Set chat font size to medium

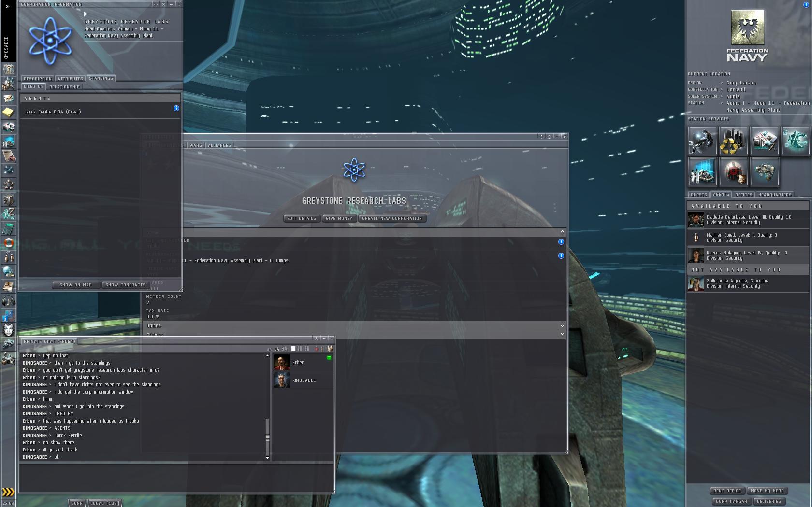tap(276, 349)
